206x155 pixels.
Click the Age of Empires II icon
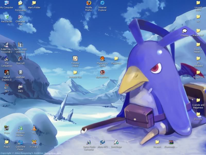[x=7, y=75]
